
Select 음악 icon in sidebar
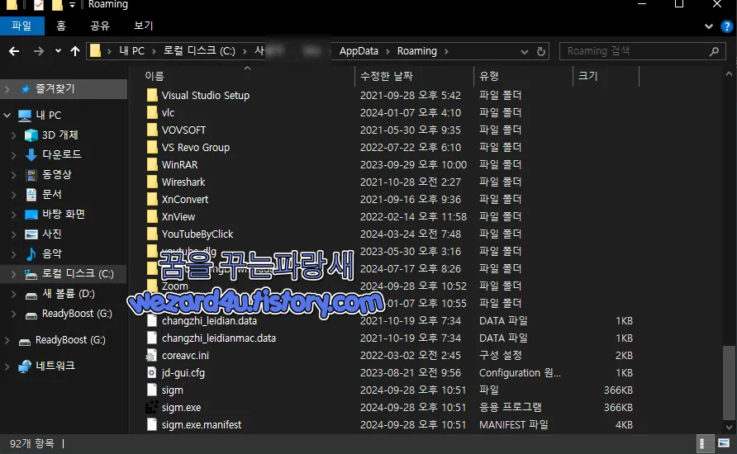point(31,254)
